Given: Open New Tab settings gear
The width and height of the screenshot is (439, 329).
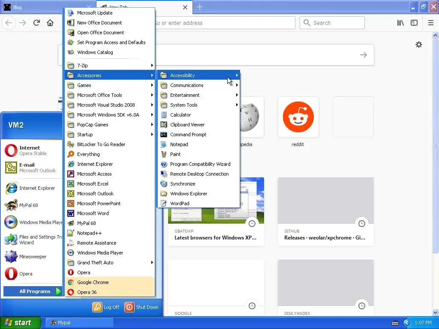Looking at the screenshot, I should 418,45.
